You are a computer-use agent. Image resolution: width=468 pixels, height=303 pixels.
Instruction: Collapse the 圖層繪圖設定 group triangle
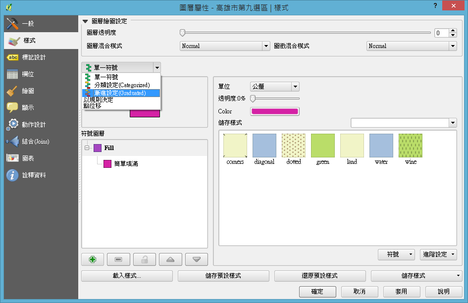[x=86, y=21]
